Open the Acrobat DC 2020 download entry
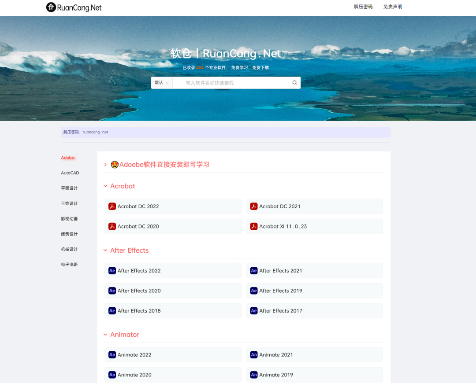Viewport: 476px width, 383px height. click(173, 226)
